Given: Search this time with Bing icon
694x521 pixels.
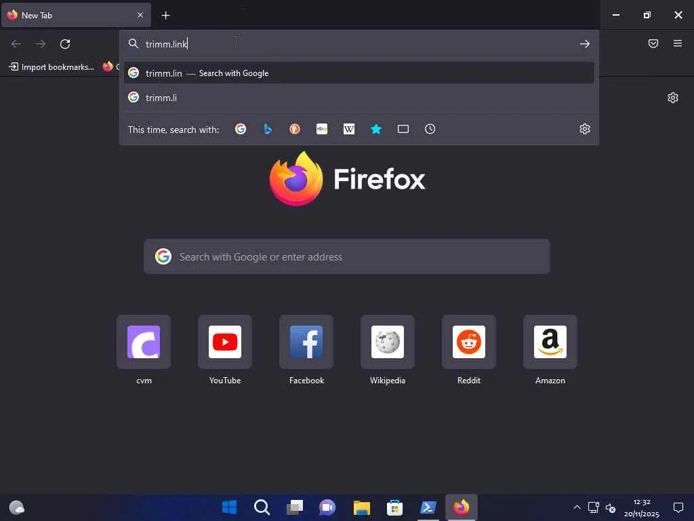Looking at the screenshot, I should [x=267, y=129].
